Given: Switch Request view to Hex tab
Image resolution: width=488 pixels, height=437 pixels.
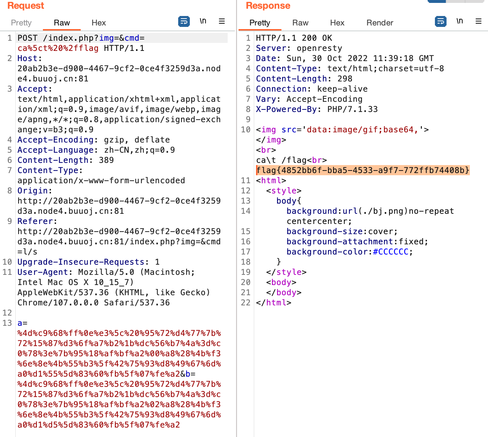Looking at the screenshot, I should 99,23.
